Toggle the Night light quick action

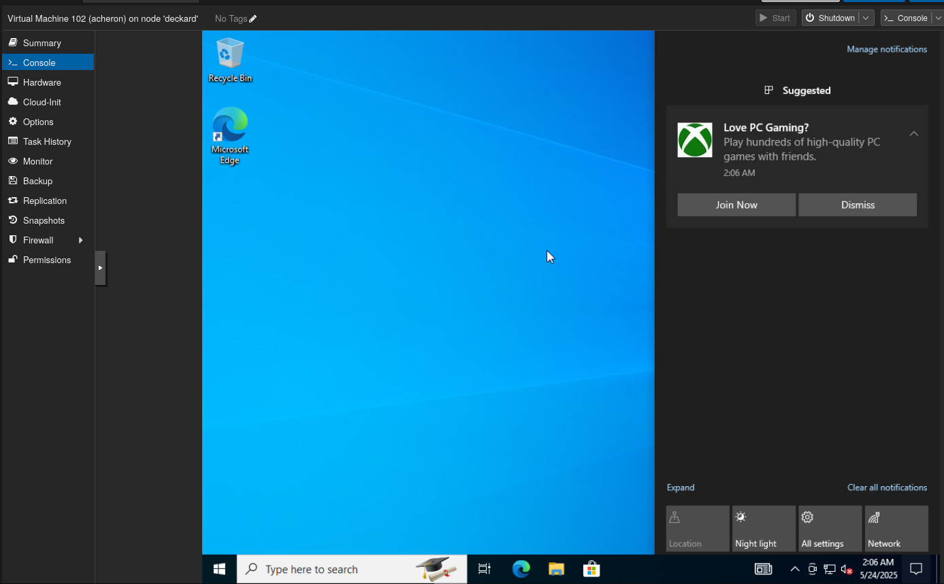(764, 528)
